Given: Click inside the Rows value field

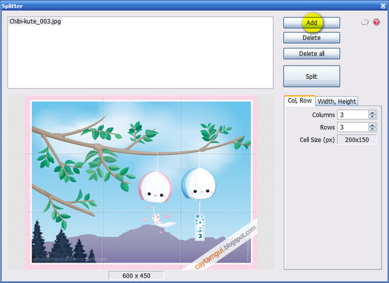Looking at the screenshot, I should pos(353,127).
